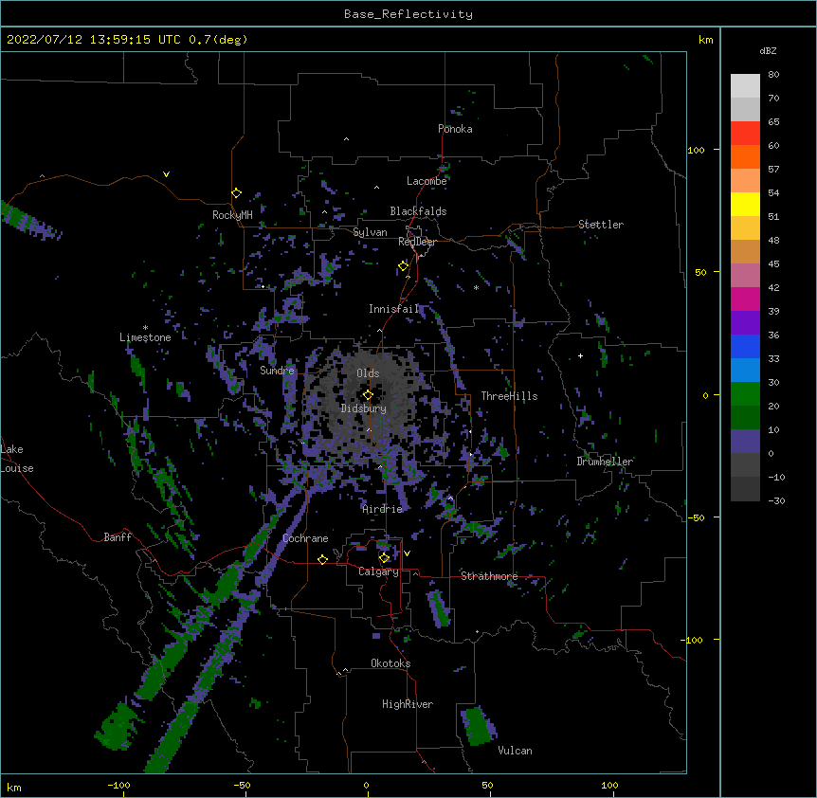The height and width of the screenshot is (798, 817).
Task: Click the Airdrie city label
Action: pos(382,509)
